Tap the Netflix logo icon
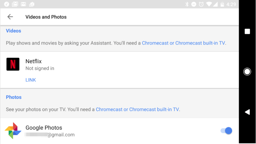256x144 pixels. [x=13, y=64]
